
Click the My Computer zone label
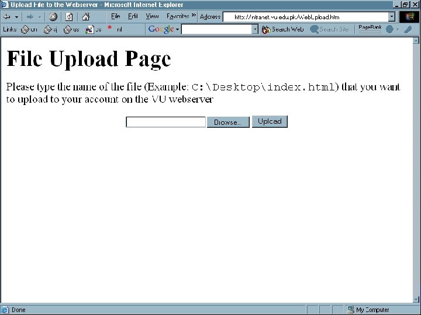point(372,310)
